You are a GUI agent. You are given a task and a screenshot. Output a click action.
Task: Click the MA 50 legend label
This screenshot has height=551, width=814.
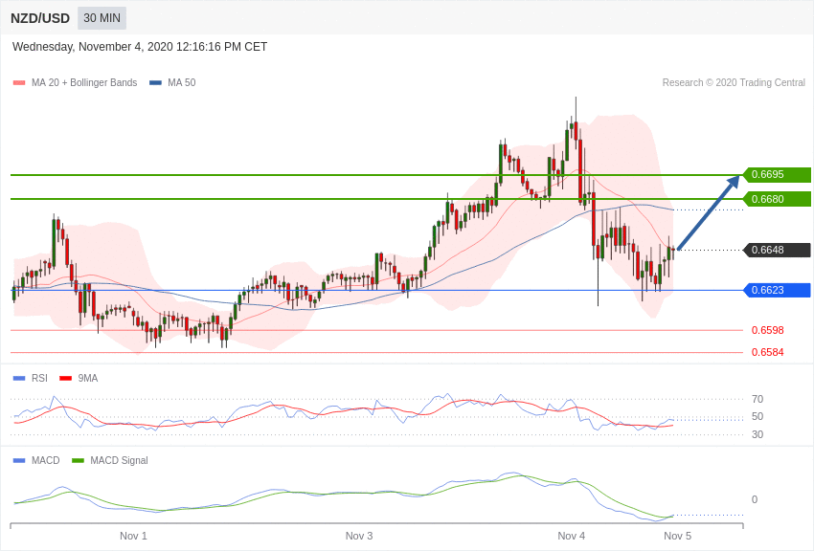click(182, 82)
